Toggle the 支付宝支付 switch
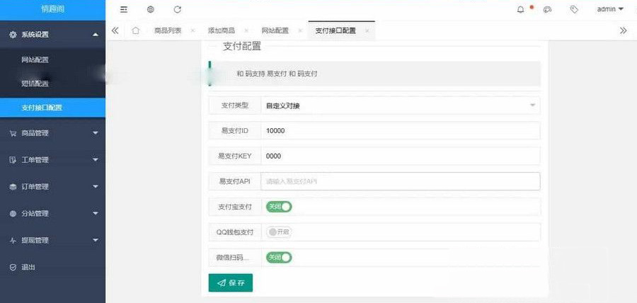 [279, 207]
